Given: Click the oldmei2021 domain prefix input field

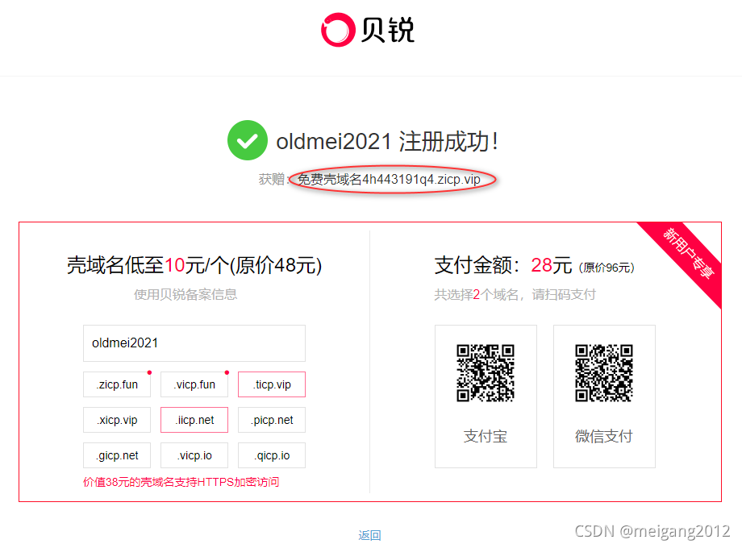Looking at the screenshot, I should point(194,342).
